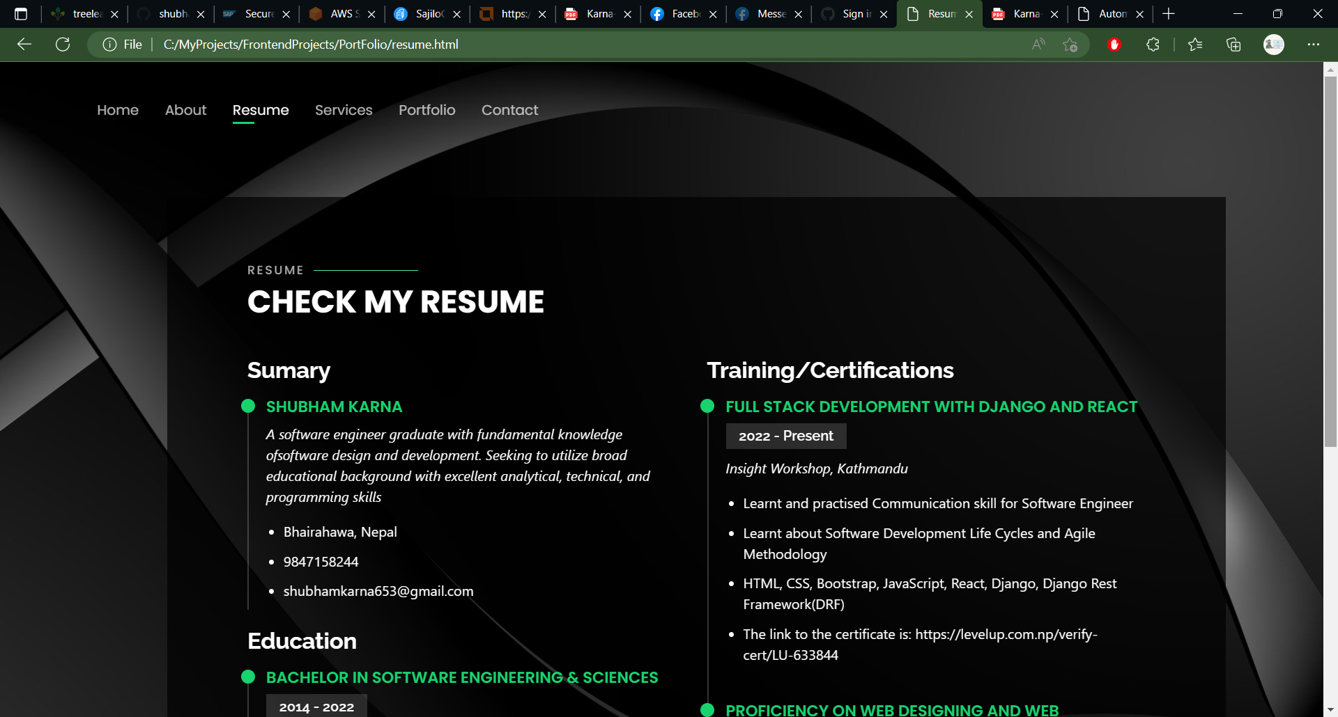
Task: Click the Training/Certifications heading
Action: 830,370
